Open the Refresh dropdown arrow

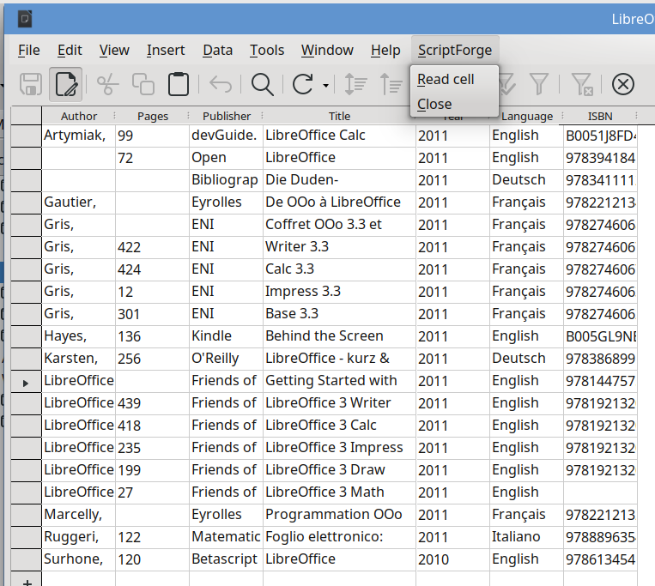click(325, 86)
